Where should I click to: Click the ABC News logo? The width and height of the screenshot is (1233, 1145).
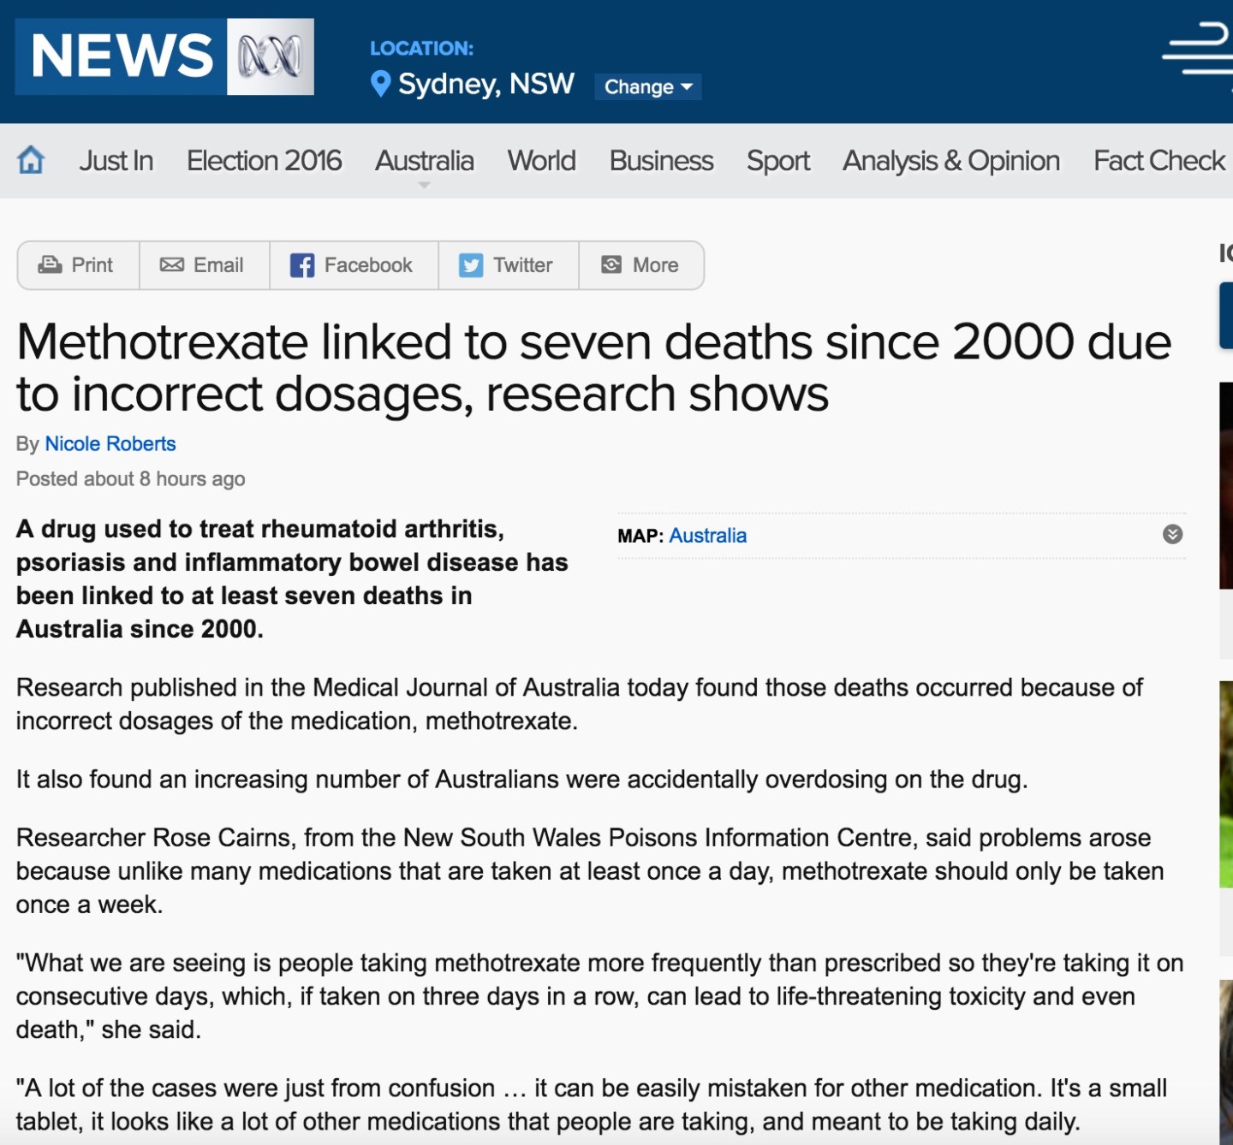tap(164, 56)
